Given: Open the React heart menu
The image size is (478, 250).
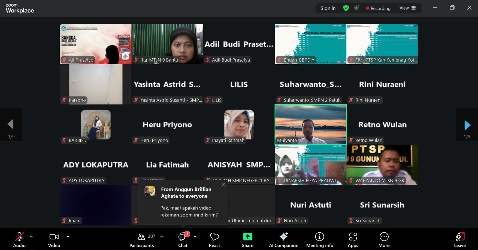Looking at the screenshot, I should click(x=215, y=240).
